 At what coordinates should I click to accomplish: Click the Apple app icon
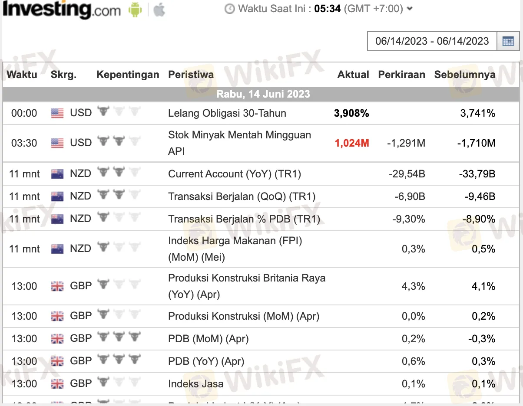(x=159, y=10)
